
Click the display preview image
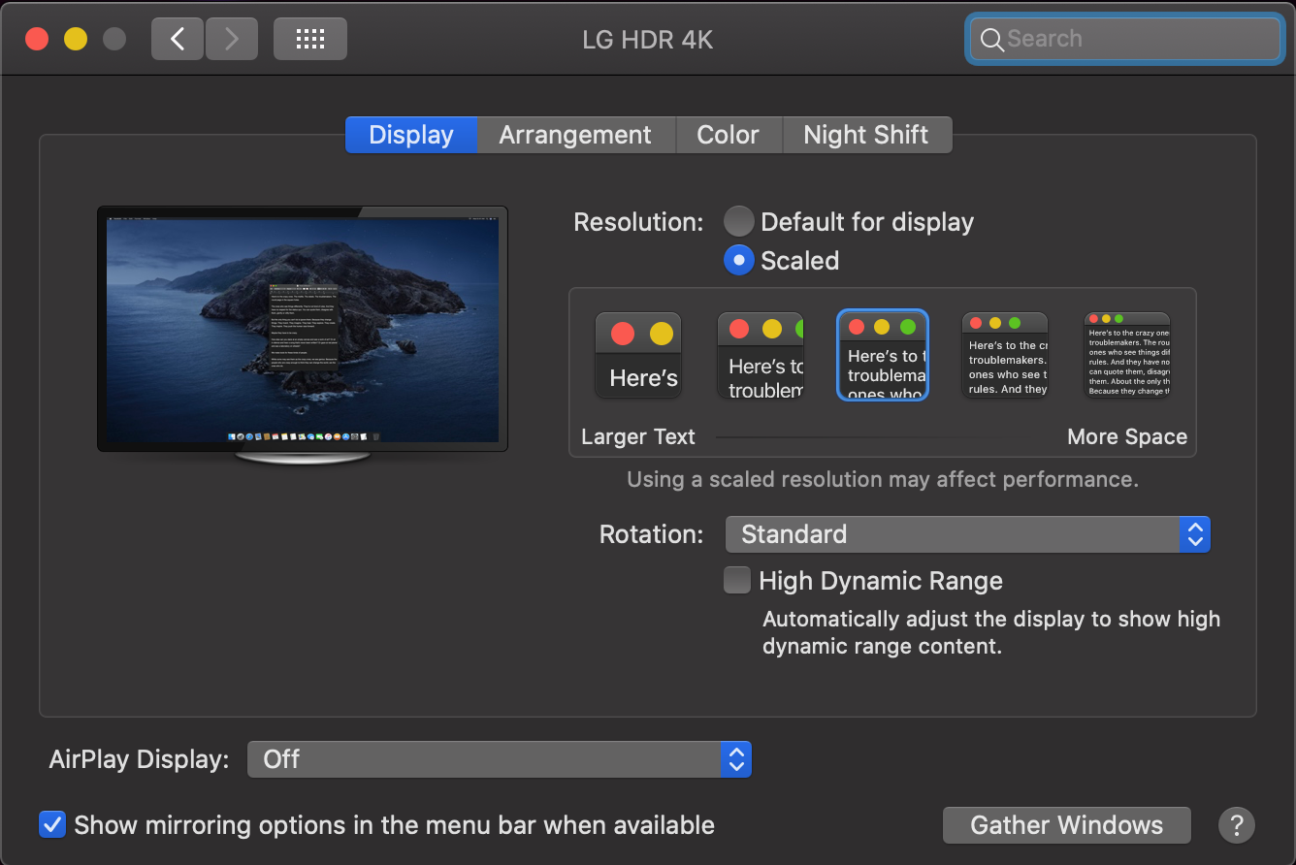click(303, 328)
